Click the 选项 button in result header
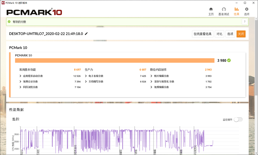This screenshot has height=155, width=258. pyautogui.click(x=230, y=34)
